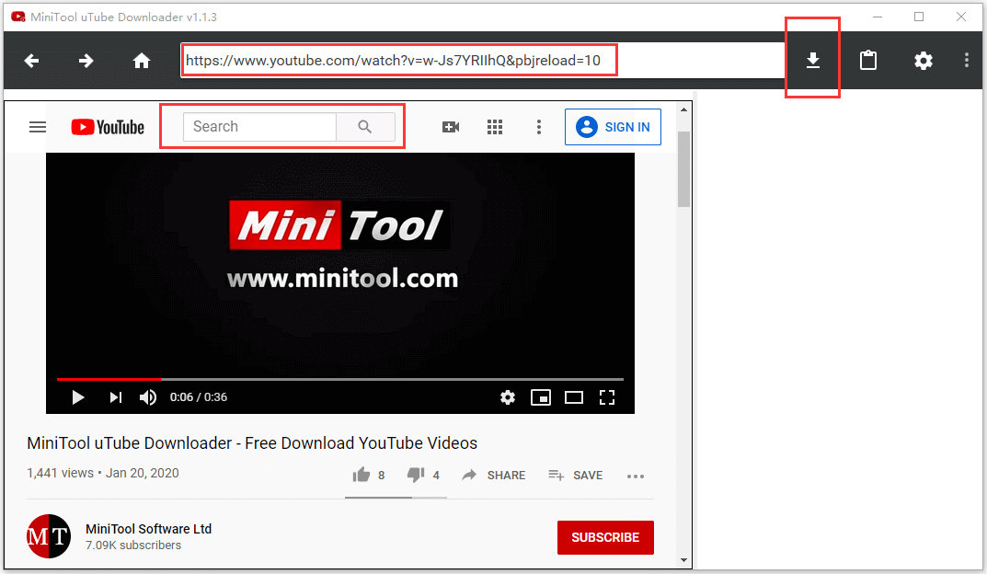Open the MiniTool Software Ltd channel avatar
This screenshot has width=987, height=574.
(49, 536)
